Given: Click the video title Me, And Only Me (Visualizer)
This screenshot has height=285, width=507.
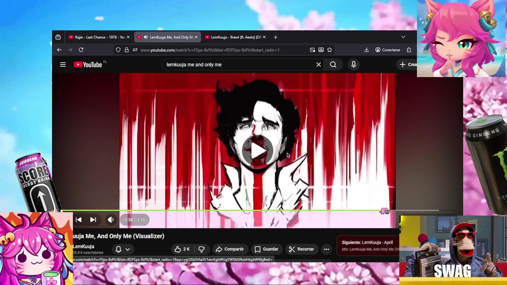Looking at the screenshot, I should [x=118, y=236].
